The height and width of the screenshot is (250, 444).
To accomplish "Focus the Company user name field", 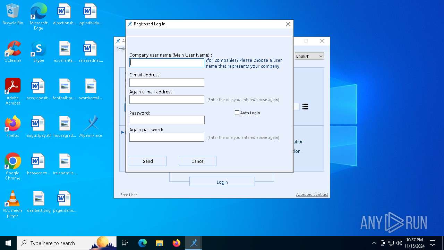I will [167, 62].
